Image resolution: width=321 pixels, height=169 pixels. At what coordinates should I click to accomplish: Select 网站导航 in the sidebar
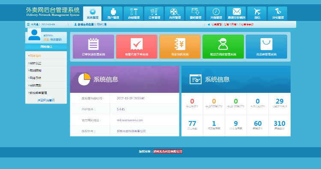35,78
